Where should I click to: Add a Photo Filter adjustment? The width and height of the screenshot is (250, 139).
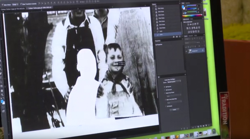click(x=194, y=28)
